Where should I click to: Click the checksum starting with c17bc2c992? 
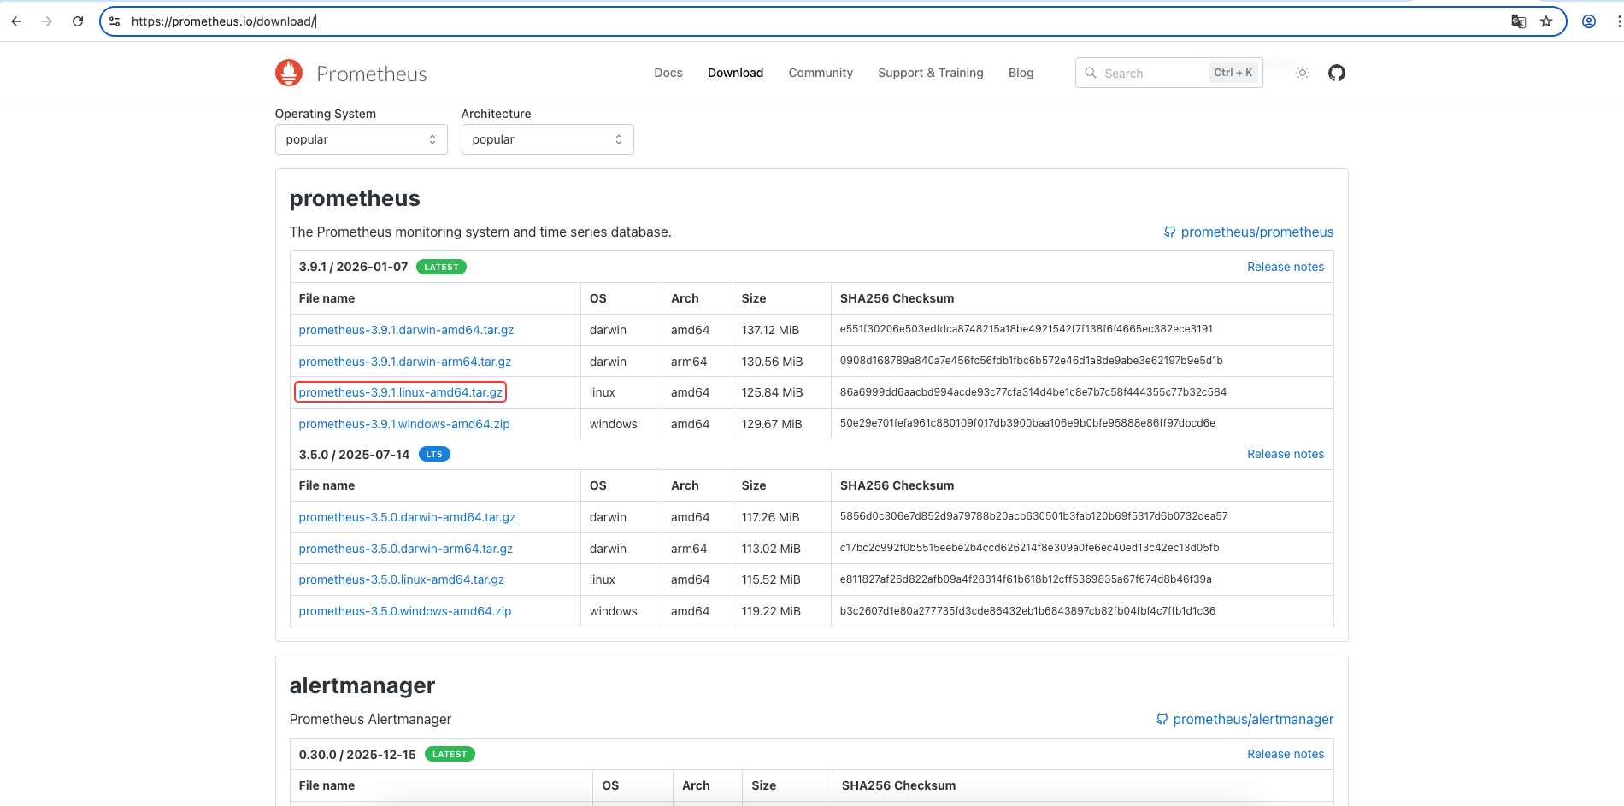pyautogui.click(x=1030, y=548)
